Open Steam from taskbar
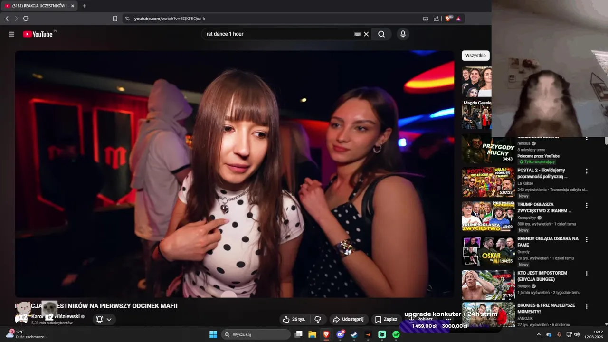This screenshot has height=342, width=608. (354, 334)
